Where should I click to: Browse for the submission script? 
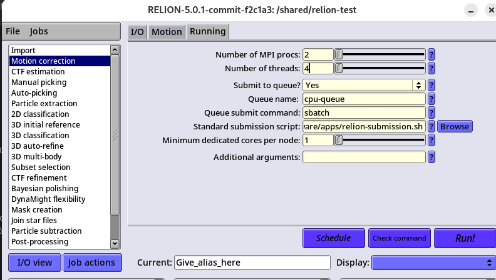coord(455,127)
